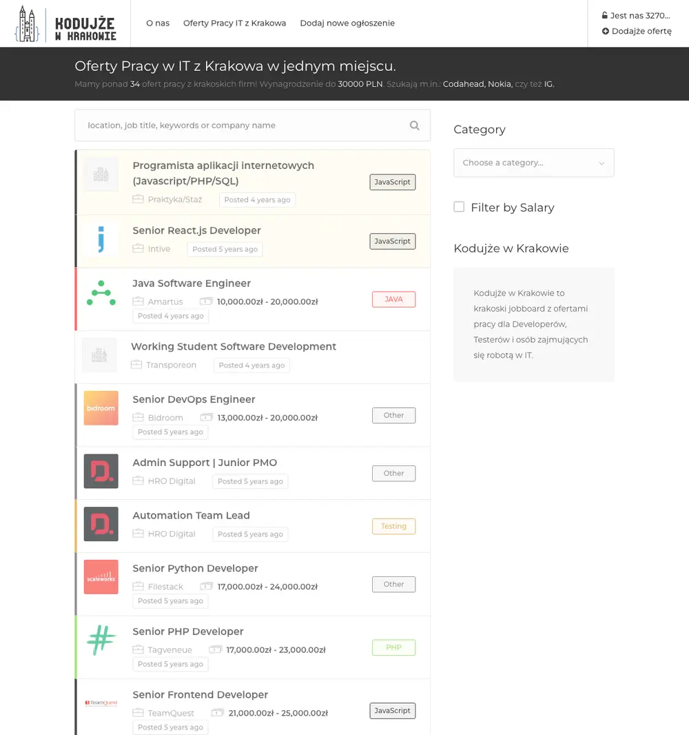Open Amartus green dots logo

(101, 292)
